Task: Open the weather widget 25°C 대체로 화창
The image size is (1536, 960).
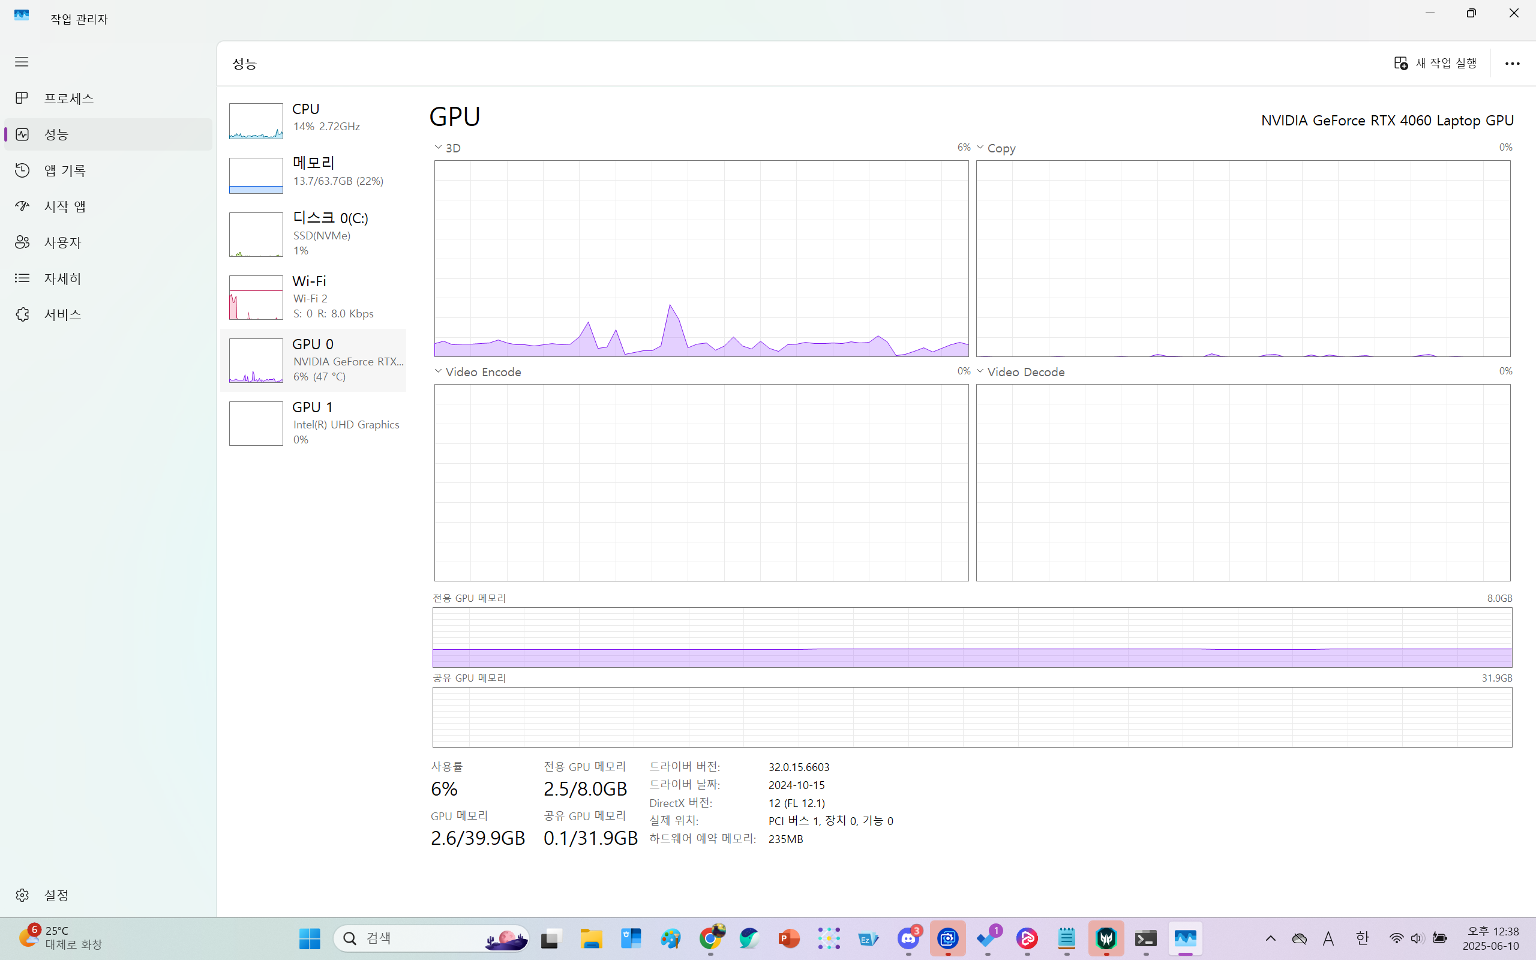Action: [62, 938]
